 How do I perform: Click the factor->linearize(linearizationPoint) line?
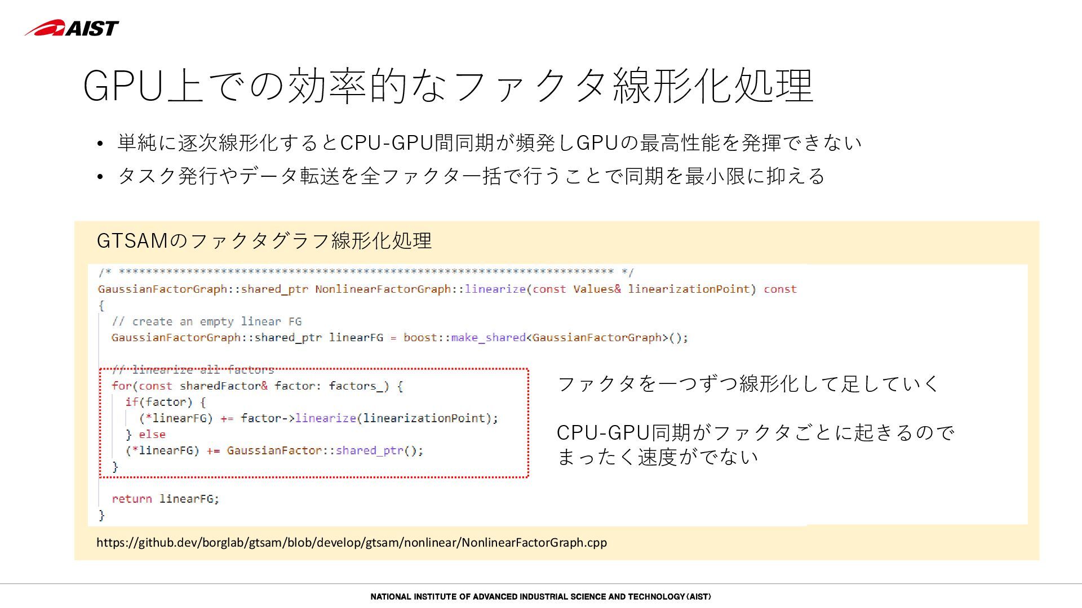318,418
